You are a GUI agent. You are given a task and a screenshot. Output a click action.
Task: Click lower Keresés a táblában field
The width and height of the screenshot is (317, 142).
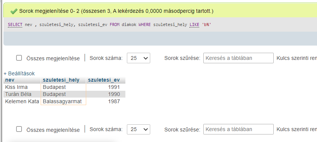click(238, 129)
